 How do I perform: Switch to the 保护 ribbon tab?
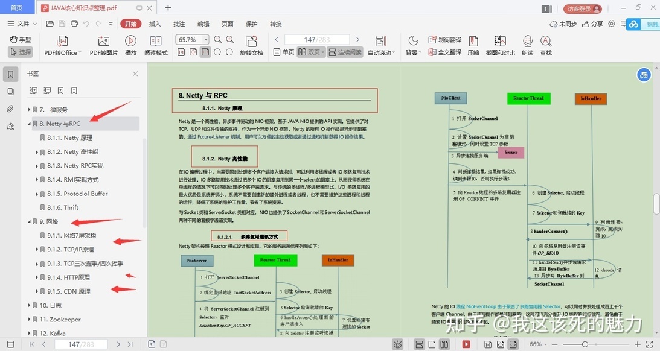click(252, 24)
